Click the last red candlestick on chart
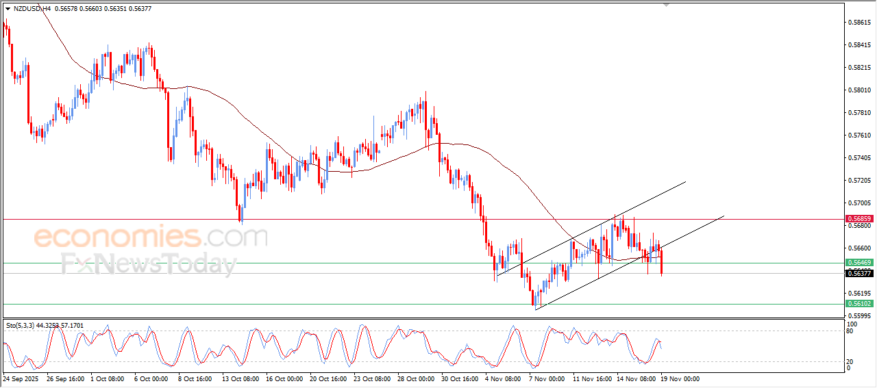 662,263
